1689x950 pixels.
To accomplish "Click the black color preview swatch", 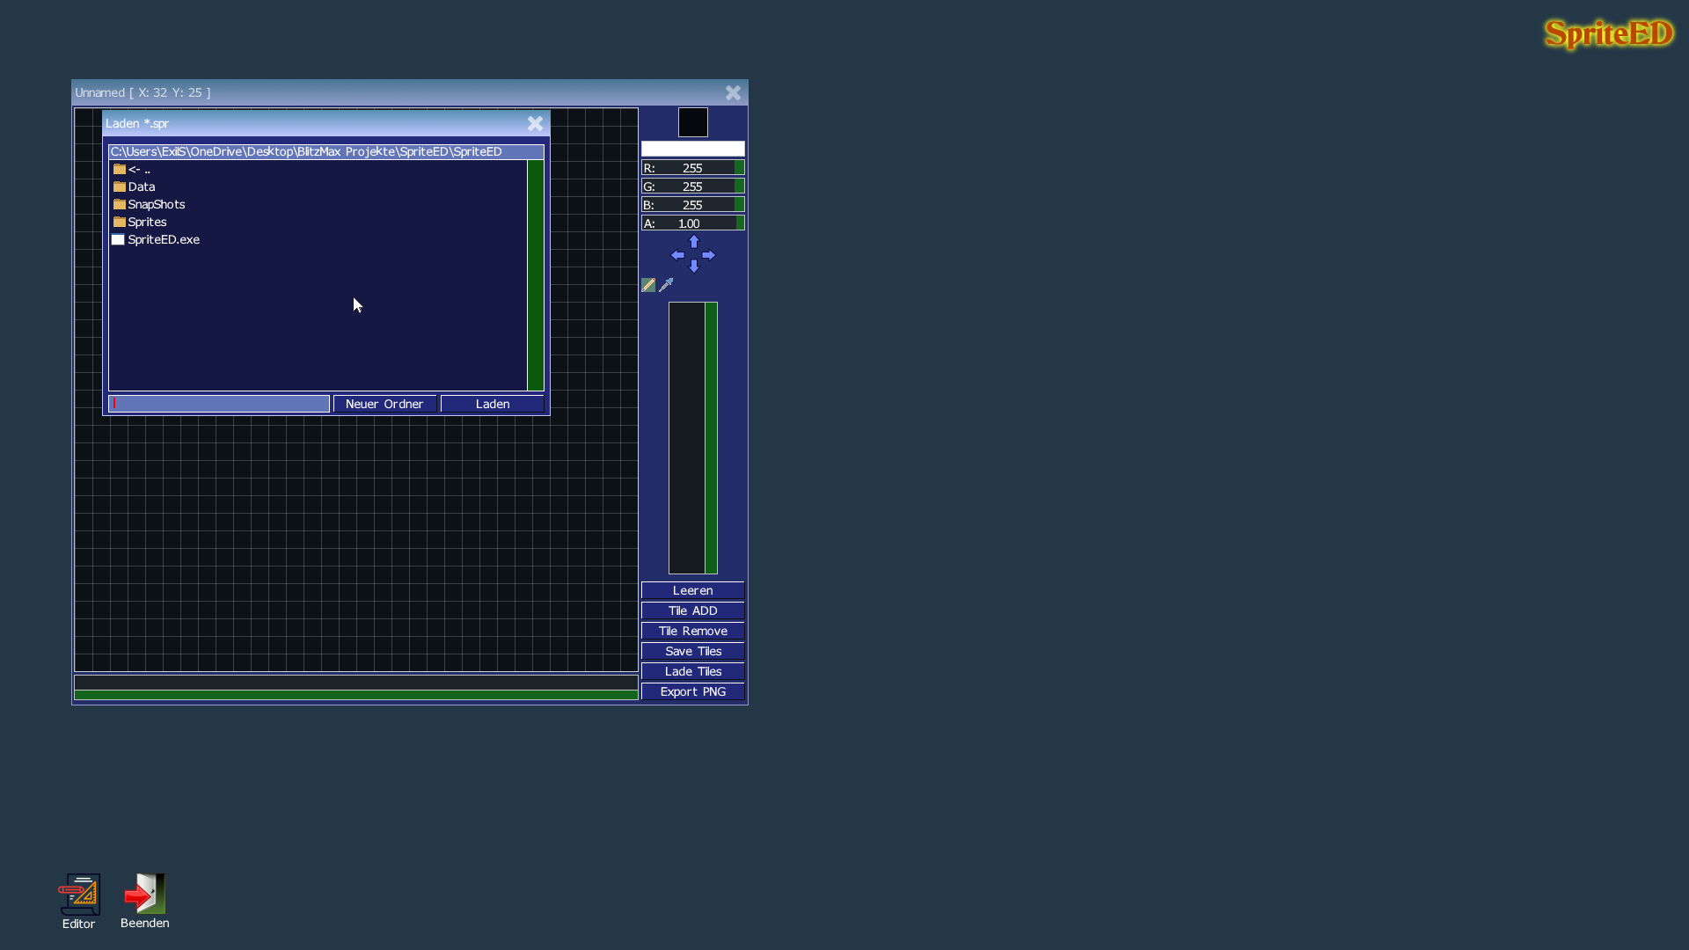I will [692, 122].
